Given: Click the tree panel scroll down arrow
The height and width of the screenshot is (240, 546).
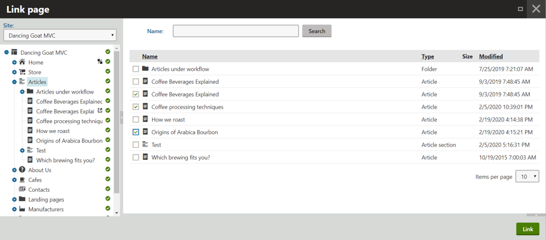Looking at the screenshot, I should (117, 213).
